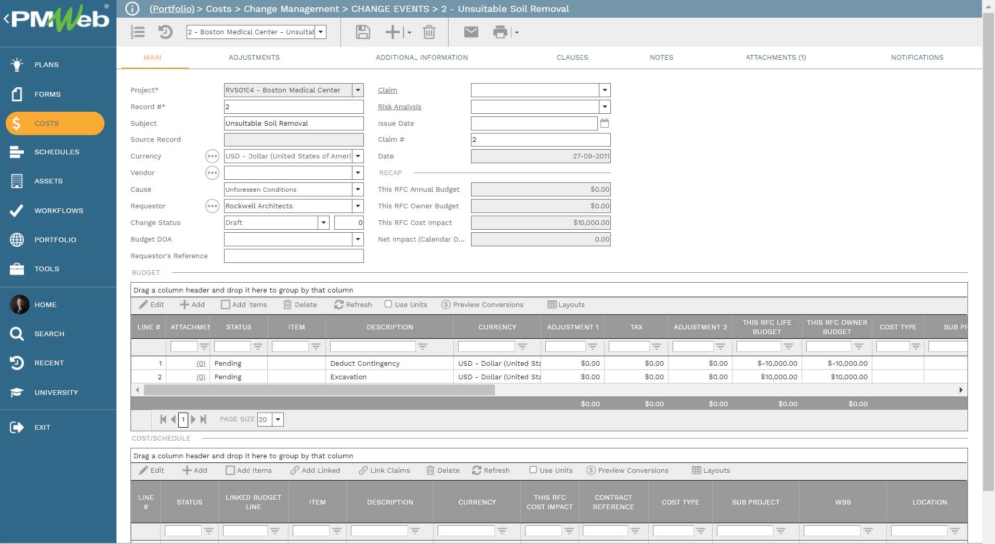Tick the Add Items checkbox in the Budget toolbar

pyautogui.click(x=226, y=304)
